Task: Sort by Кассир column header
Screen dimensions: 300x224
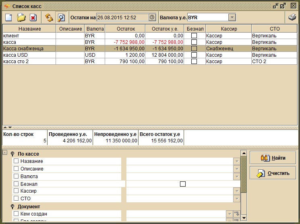Action: (229, 29)
